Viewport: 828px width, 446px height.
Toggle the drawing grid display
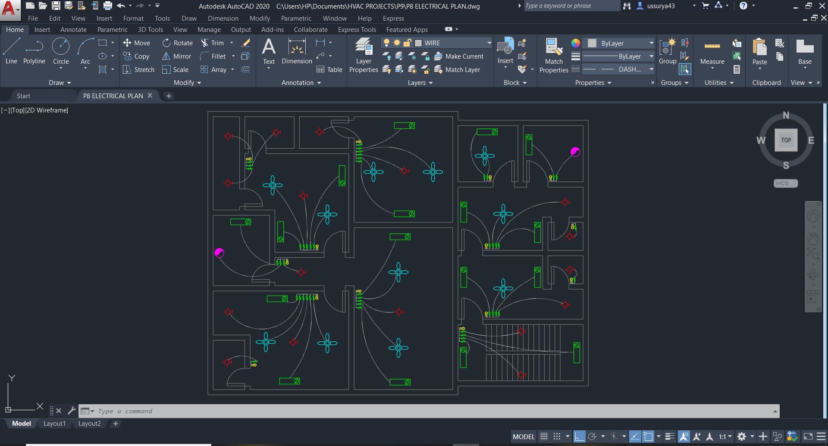[544, 437]
